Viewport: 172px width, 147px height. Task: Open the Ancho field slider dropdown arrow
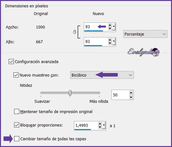[114, 27]
